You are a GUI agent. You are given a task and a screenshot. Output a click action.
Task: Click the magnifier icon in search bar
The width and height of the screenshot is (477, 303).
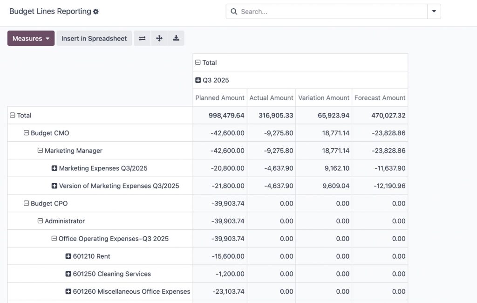(234, 12)
